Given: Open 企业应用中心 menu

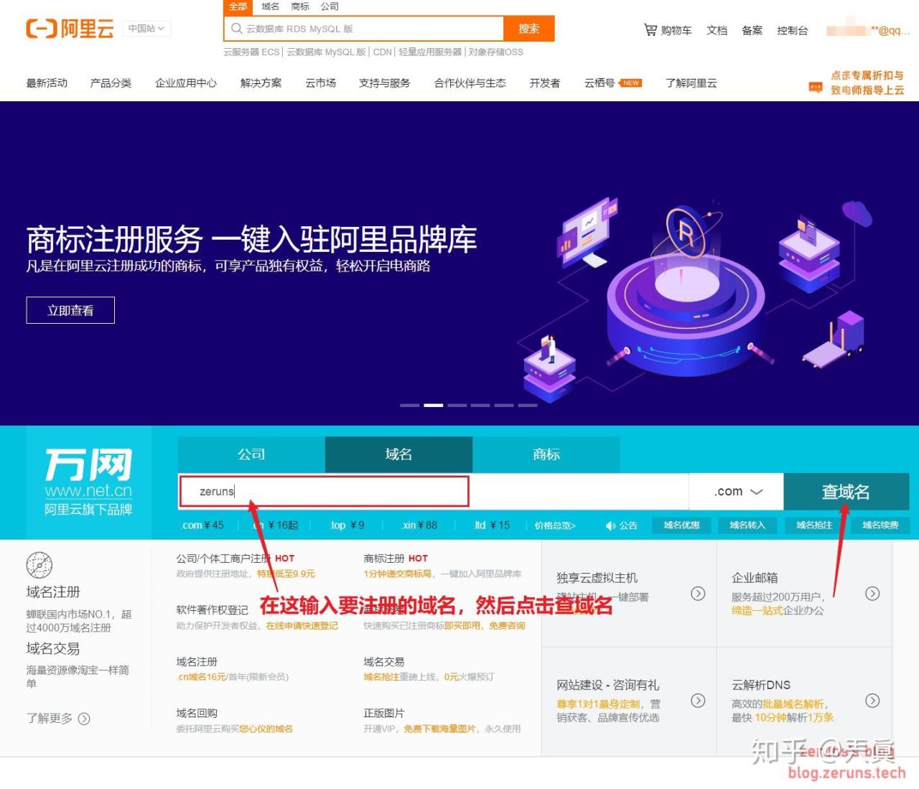Looking at the screenshot, I should coord(186,83).
